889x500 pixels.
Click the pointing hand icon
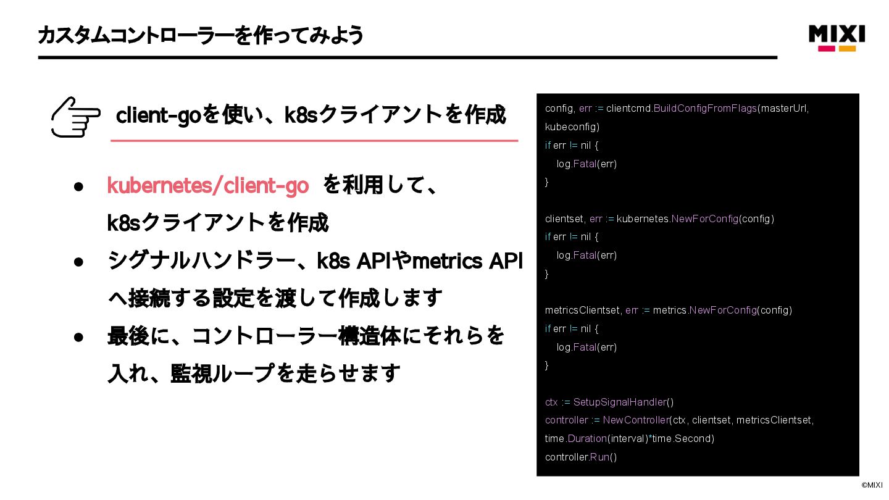(75, 117)
